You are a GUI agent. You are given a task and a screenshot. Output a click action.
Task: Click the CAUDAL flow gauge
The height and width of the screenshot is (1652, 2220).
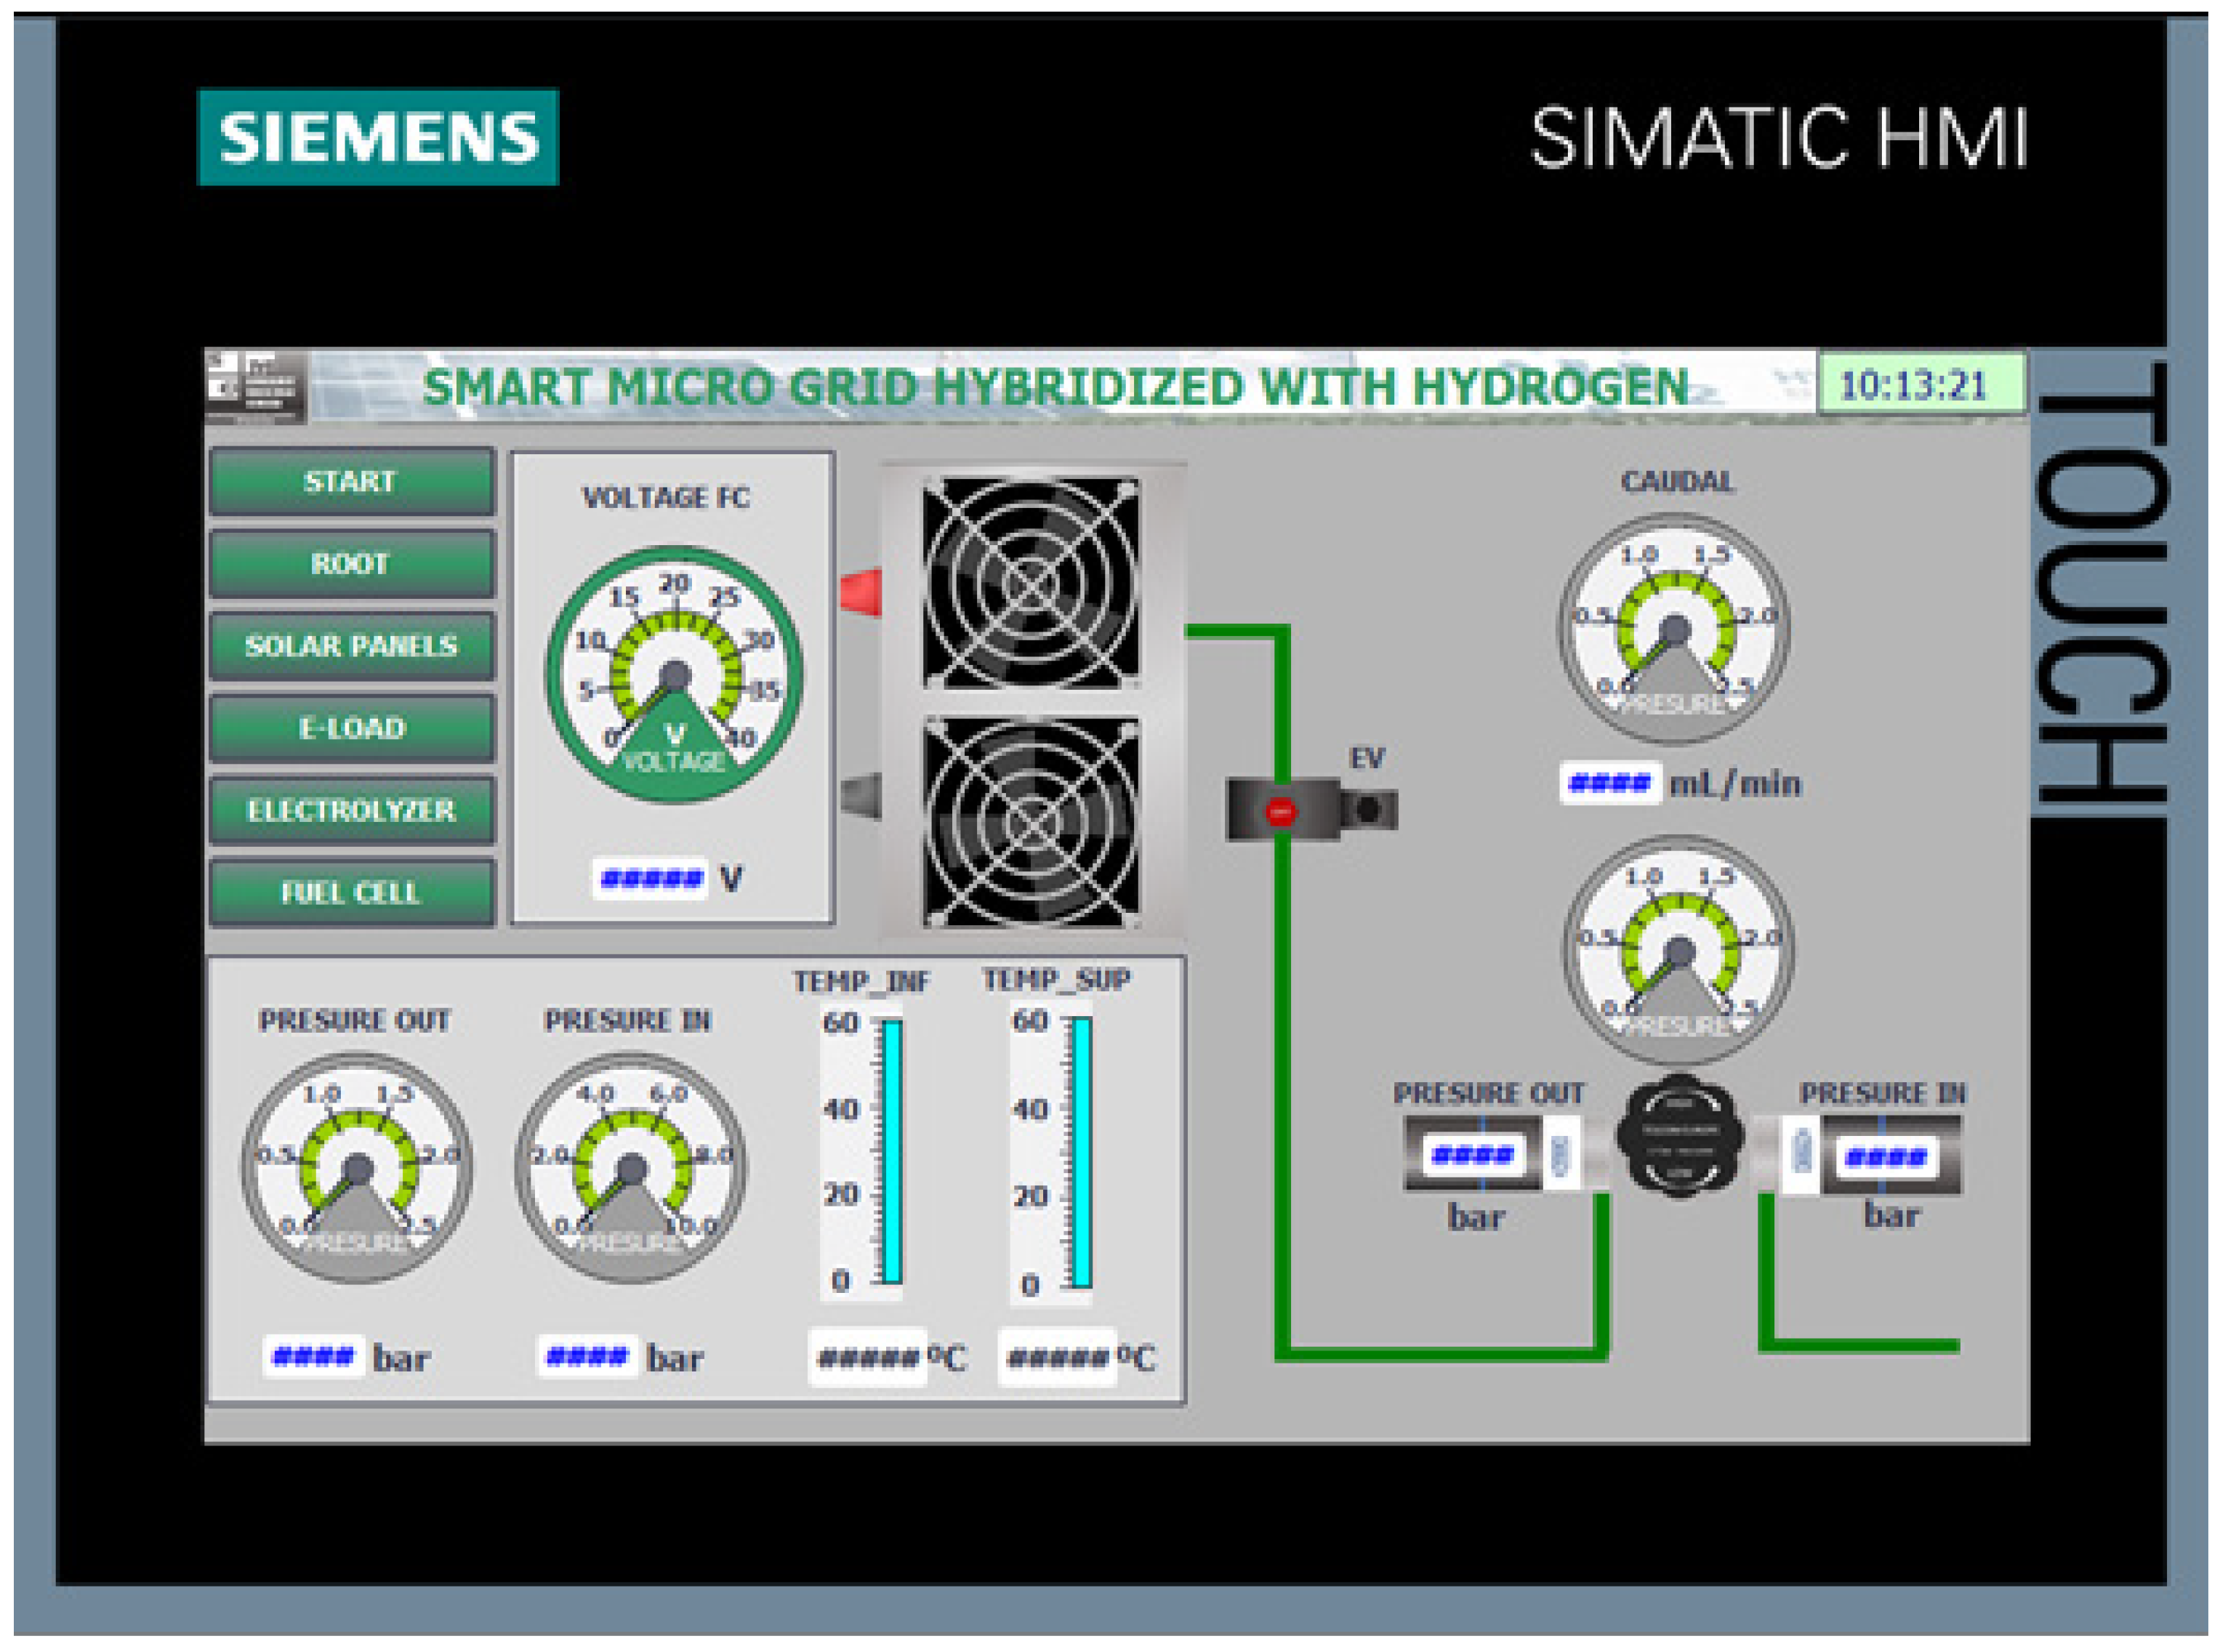1675,630
